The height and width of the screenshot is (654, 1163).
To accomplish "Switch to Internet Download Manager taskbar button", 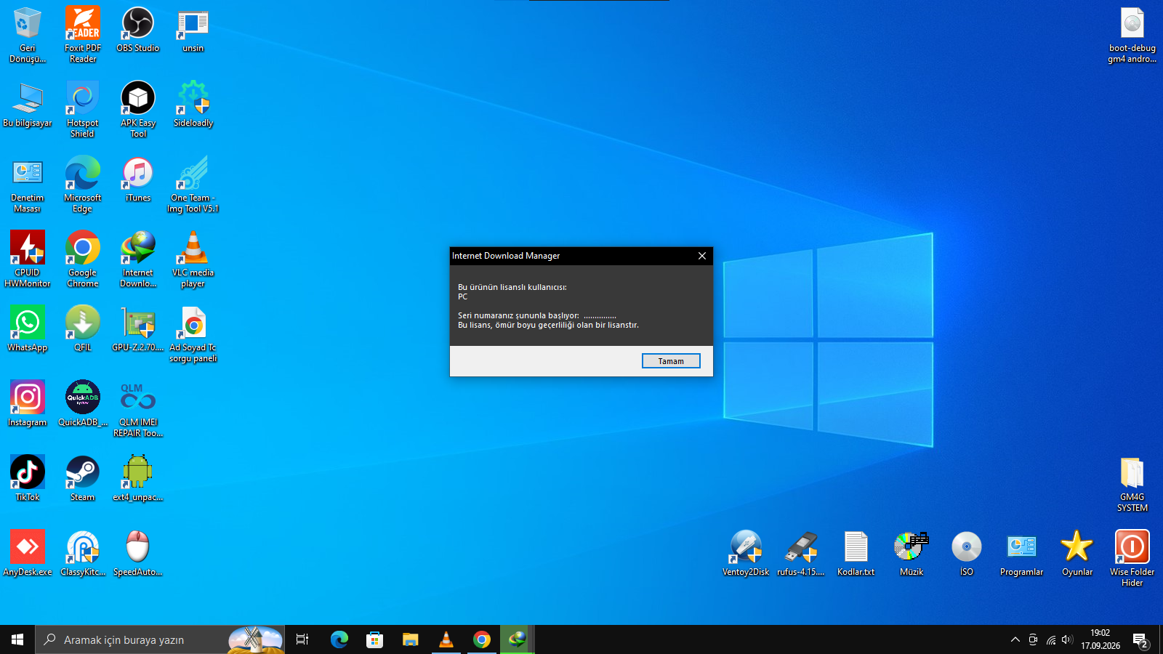I will coord(518,639).
